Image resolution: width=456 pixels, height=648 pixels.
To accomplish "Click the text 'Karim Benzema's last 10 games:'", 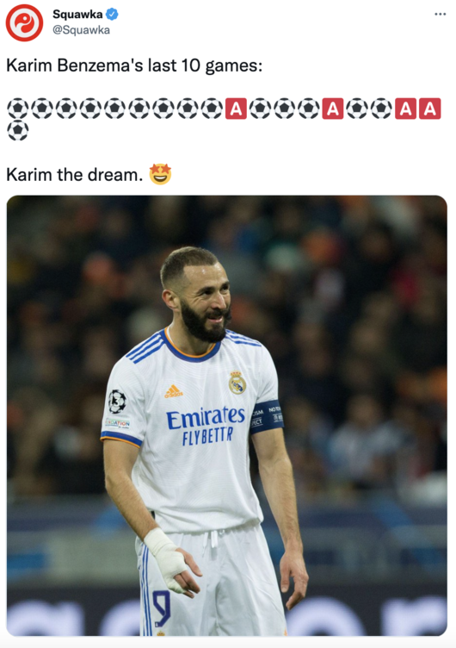I will click(x=134, y=65).
